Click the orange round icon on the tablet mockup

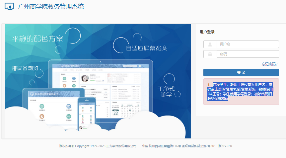[42, 116]
